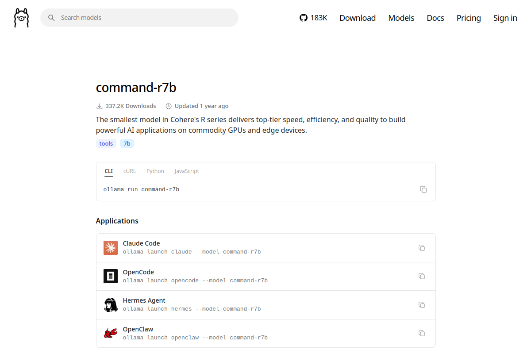Click the 7b tag
The height and width of the screenshot is (354, 531).
tap(127, 143)
